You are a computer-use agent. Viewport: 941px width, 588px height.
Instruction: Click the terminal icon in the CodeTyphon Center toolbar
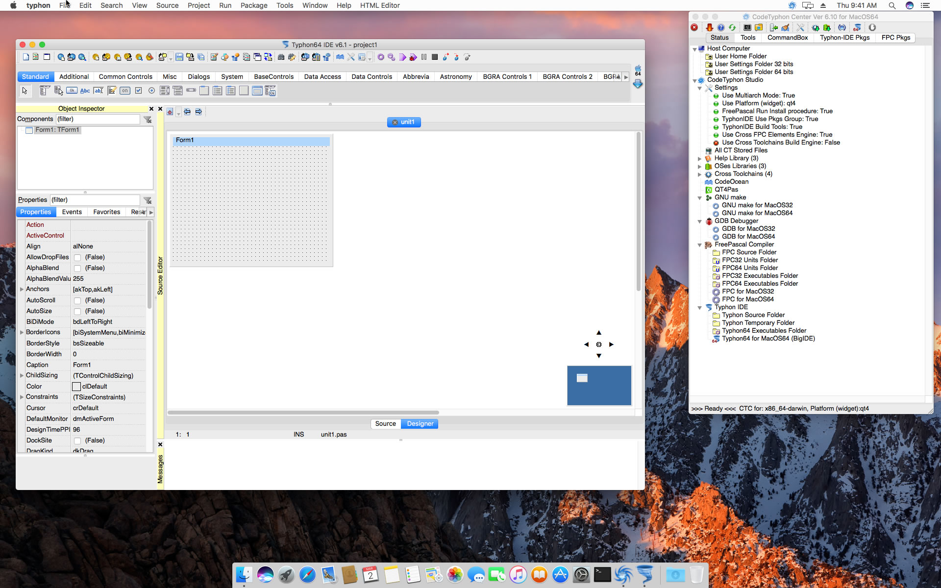[x=747, y=27]
